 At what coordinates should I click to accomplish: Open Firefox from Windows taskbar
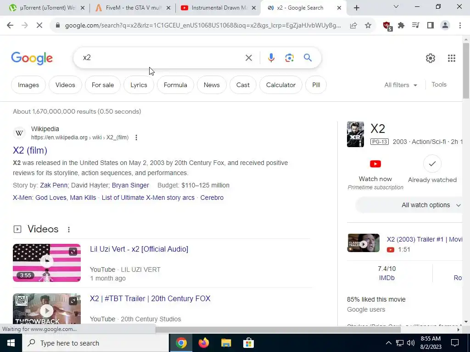click(x=203, y=343)
